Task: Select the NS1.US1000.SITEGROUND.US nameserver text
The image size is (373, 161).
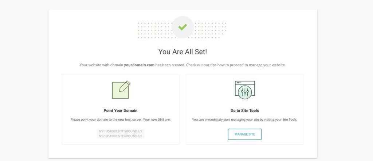Action: pos(121,131)
